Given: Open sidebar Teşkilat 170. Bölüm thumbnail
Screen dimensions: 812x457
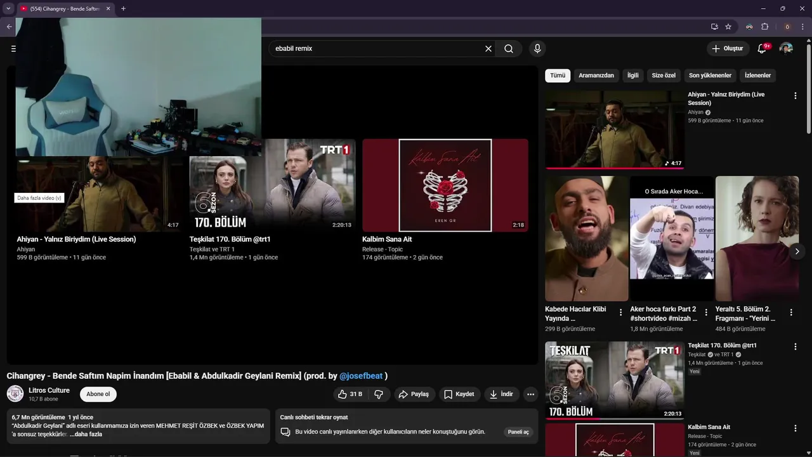Looking at the screenshot, I should pyautogui.click(x=615, y=381).
